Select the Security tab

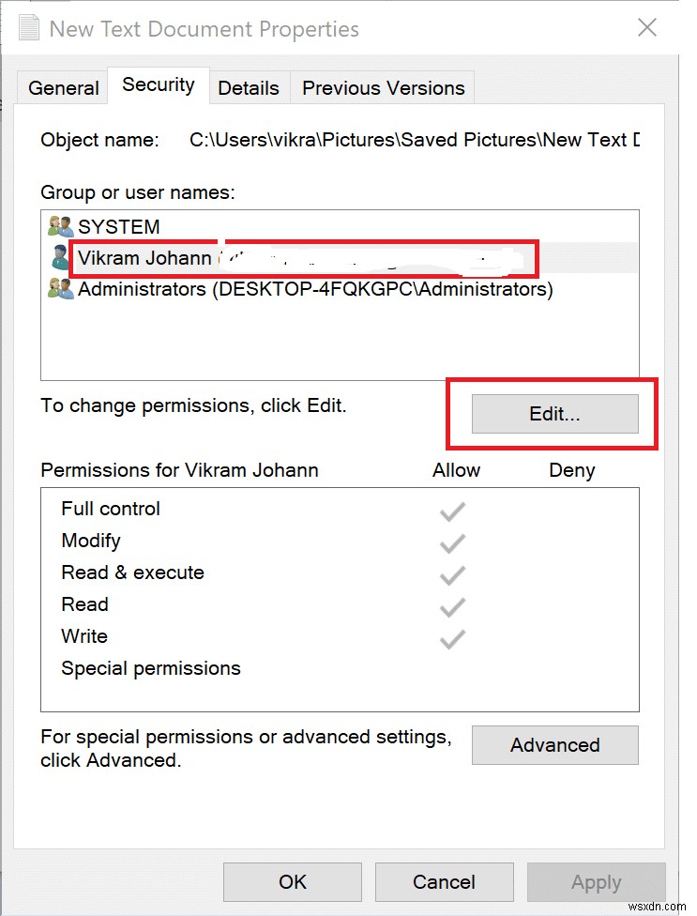click(159, 84)
